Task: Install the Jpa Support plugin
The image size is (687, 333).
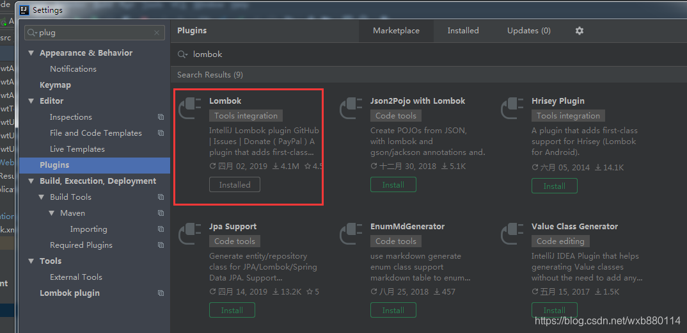Action: (x=232, y=310)
